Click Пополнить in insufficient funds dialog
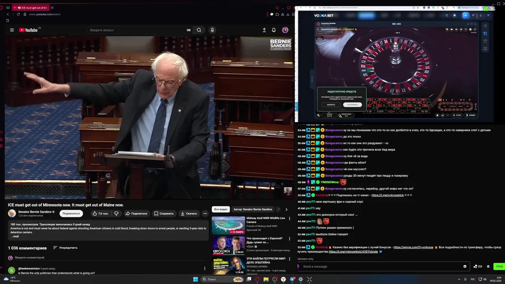Viewport: 505px width, 284px height. [352, 105]
